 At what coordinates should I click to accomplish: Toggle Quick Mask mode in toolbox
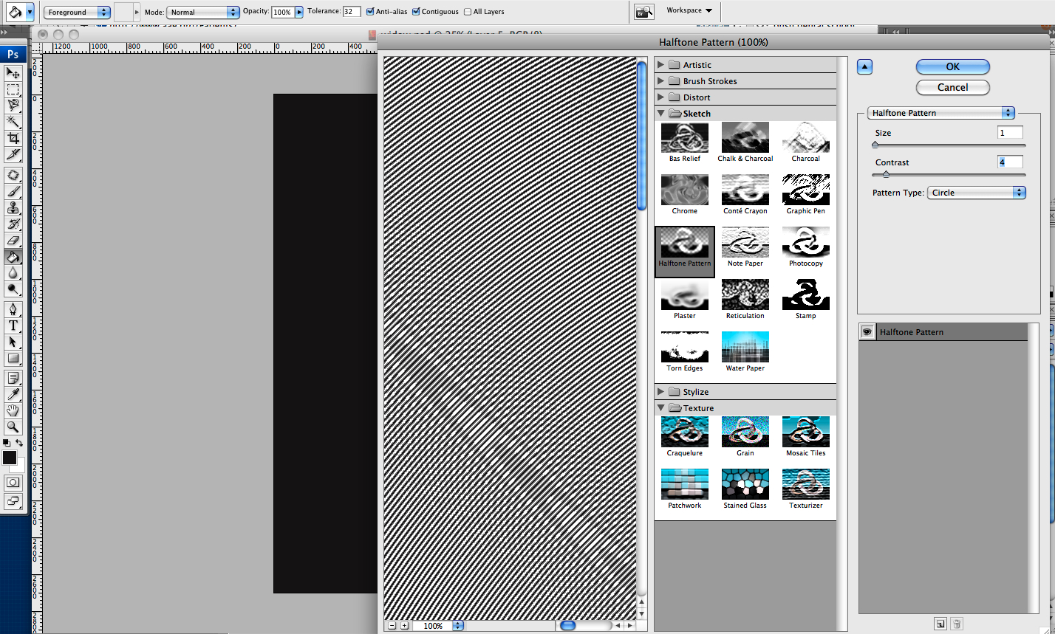(13, 482)
